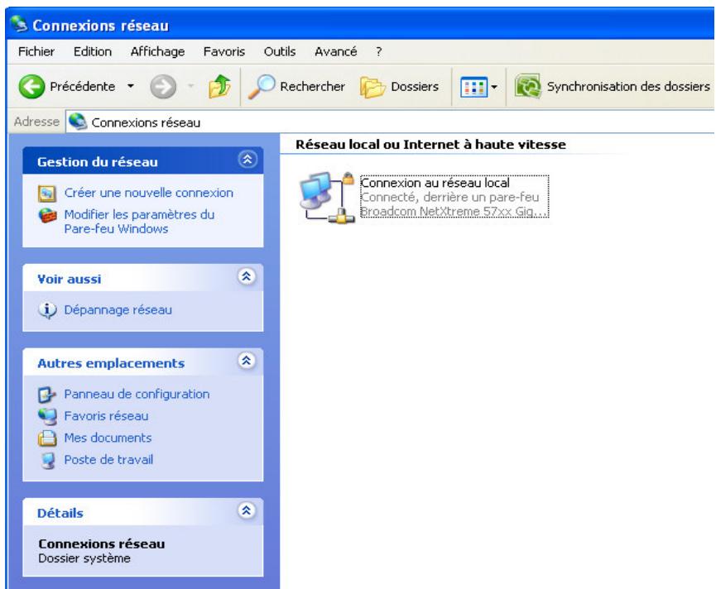The height and width of the screenshot is (589, 716).
Task: Click the Synchronisation des dossiers icon
Action: (x=528, y=86)
